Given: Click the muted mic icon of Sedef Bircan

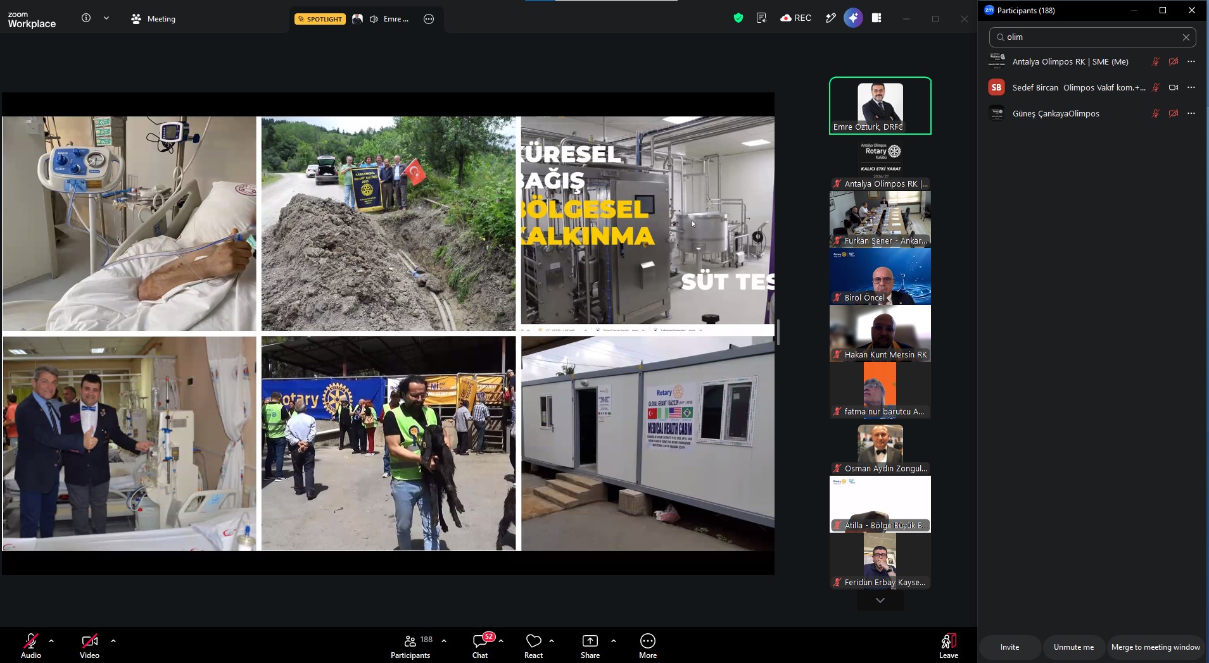Looking at the screenshot, I should tap(1156, 87).
